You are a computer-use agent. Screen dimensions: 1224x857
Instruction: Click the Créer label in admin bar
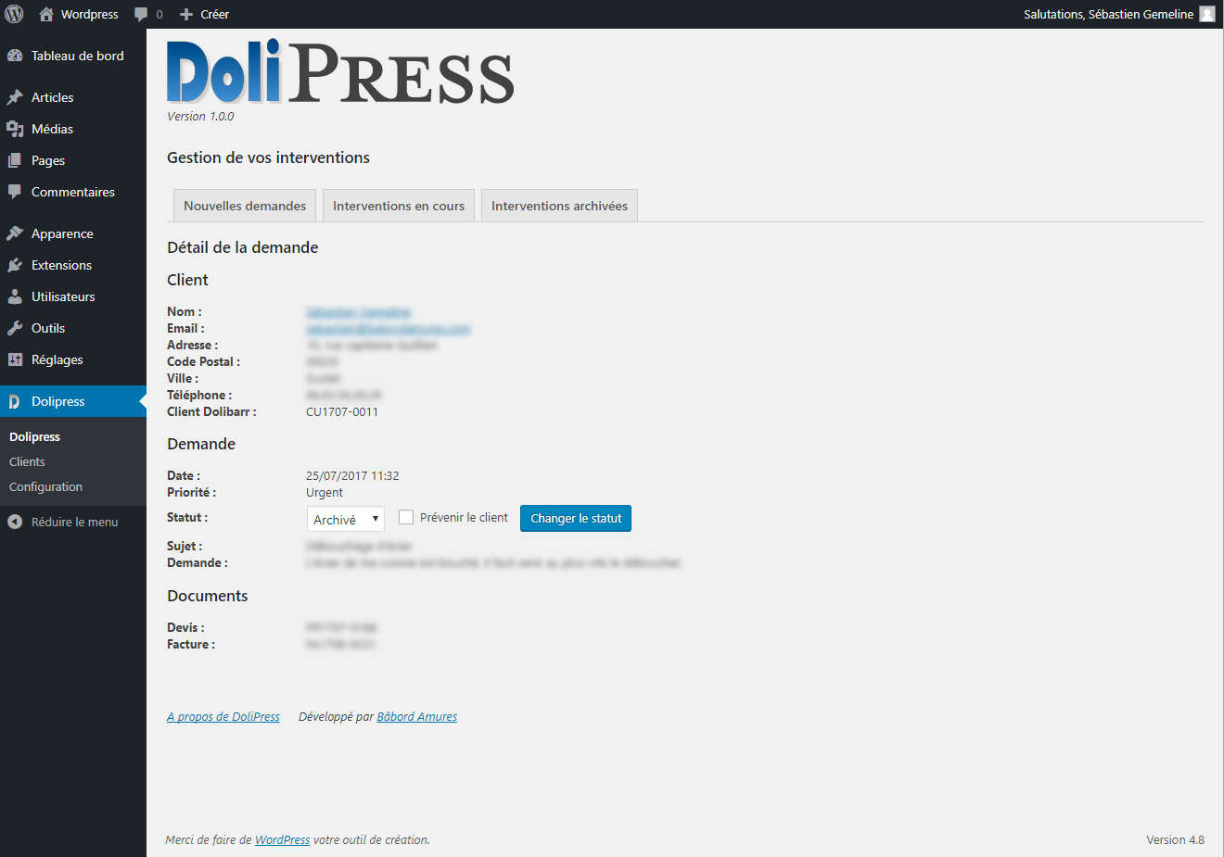click(214, 15)
